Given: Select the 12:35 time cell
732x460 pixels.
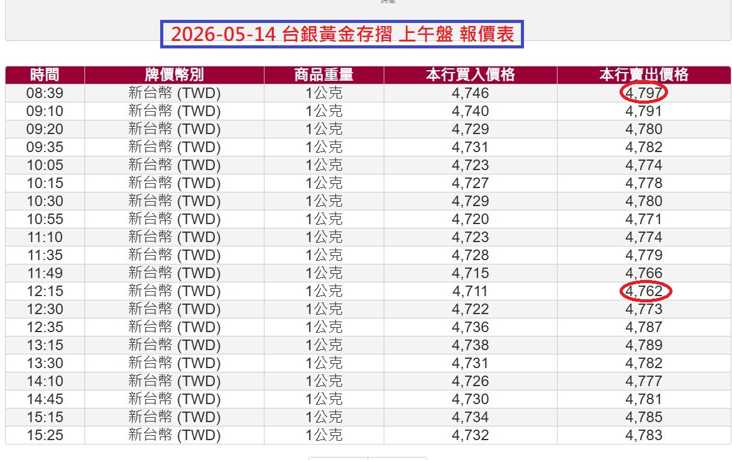Looking at the screenshot, I should pos(45,327).
